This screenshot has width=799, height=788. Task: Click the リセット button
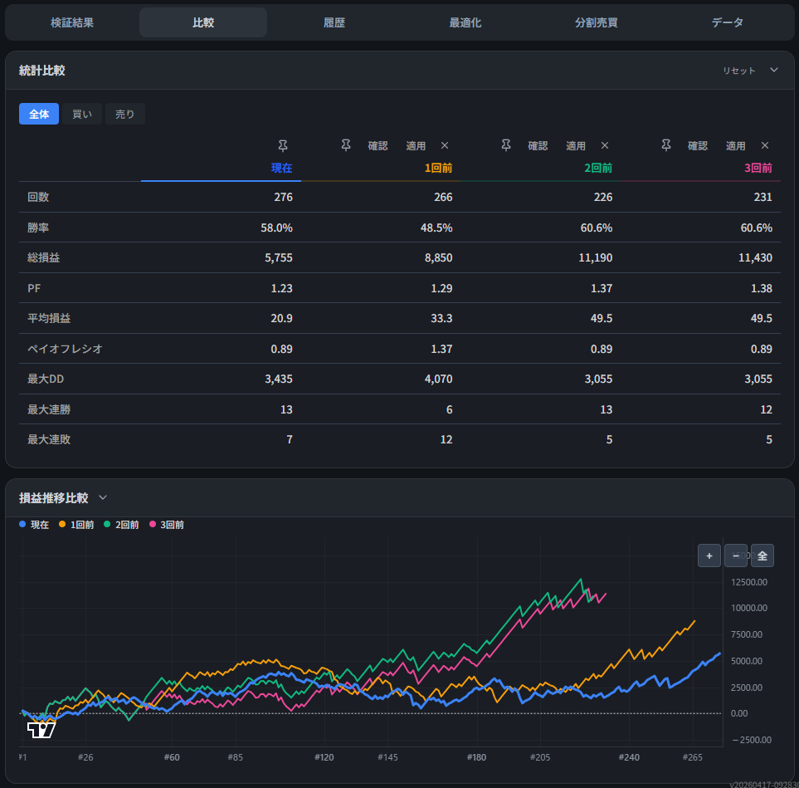[739, 71]
